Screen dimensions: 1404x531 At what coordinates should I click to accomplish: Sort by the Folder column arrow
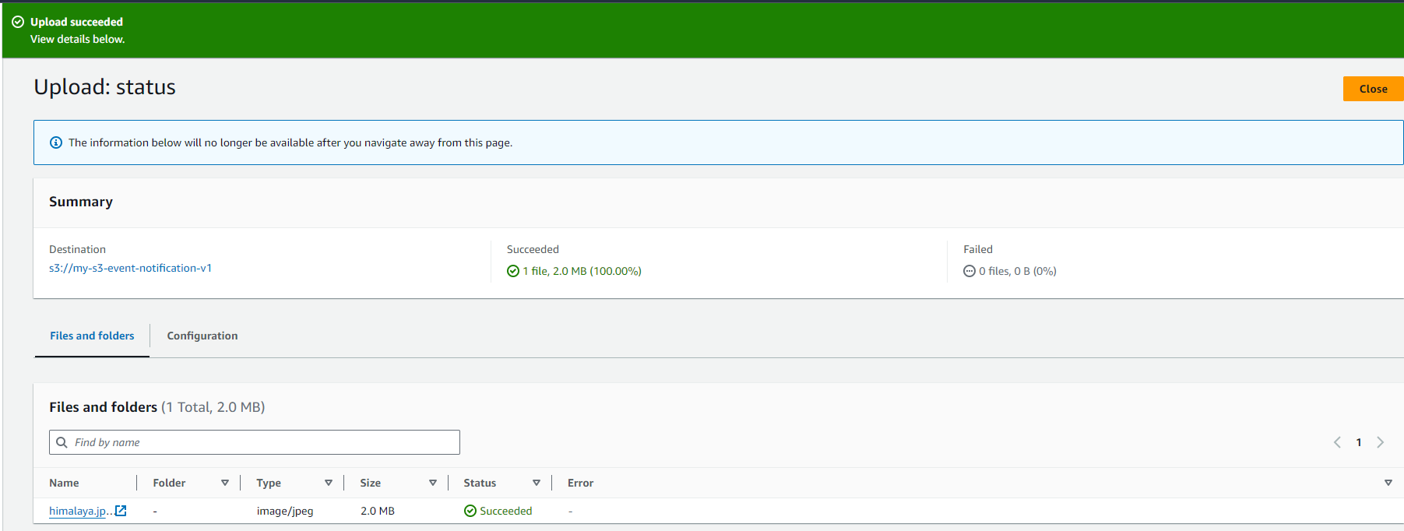click(x=225, y=483)
